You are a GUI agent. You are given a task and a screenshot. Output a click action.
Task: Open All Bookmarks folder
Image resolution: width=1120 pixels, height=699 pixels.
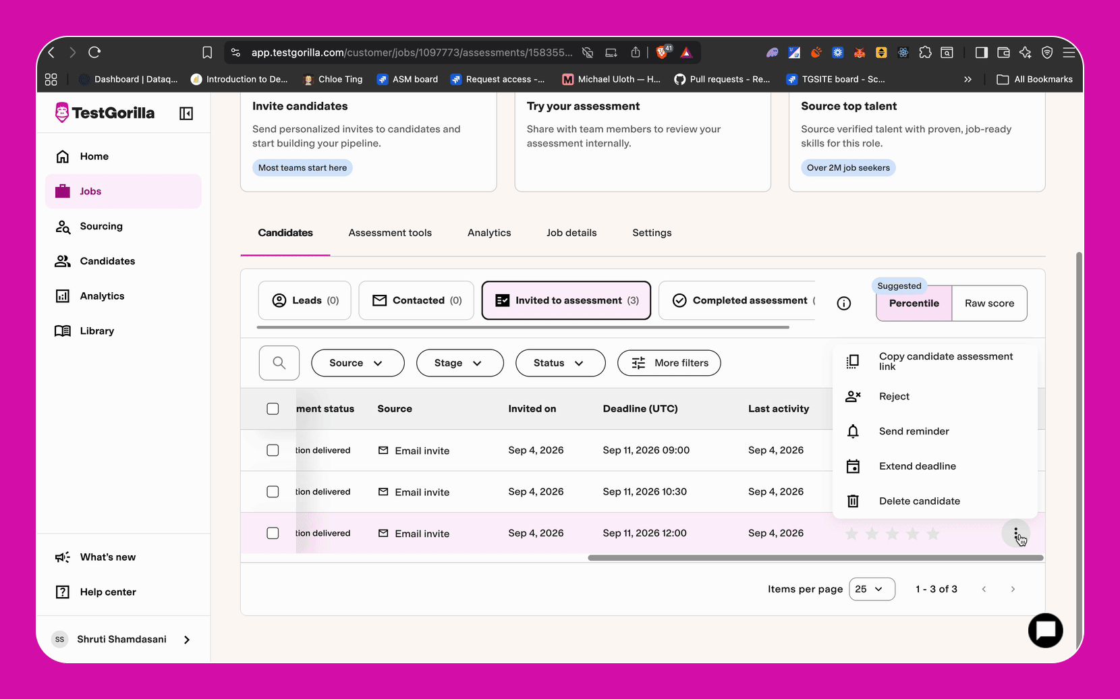click(1035, 80)
